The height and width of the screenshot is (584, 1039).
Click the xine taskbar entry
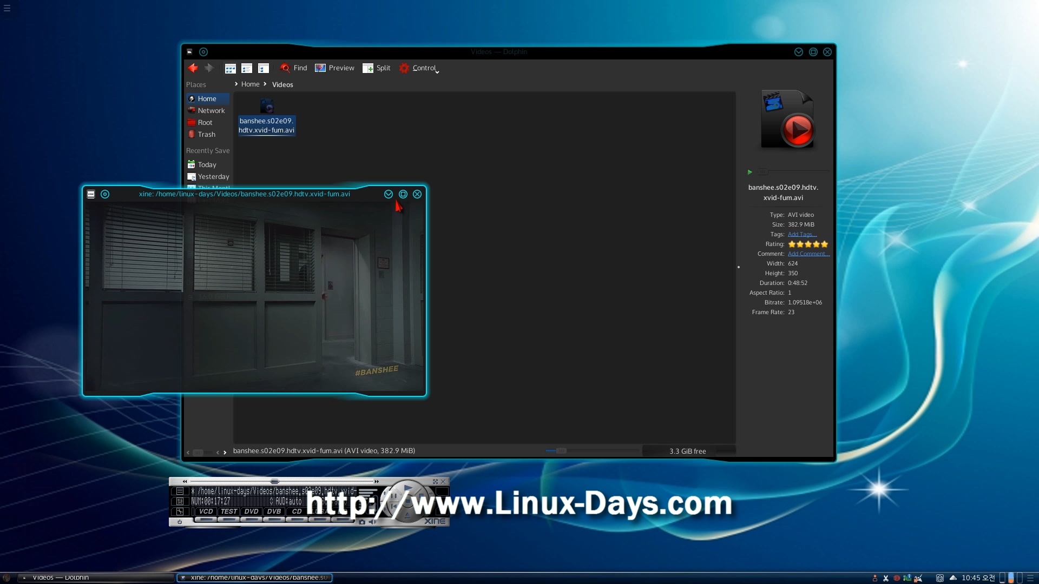[x=255, y=578]
